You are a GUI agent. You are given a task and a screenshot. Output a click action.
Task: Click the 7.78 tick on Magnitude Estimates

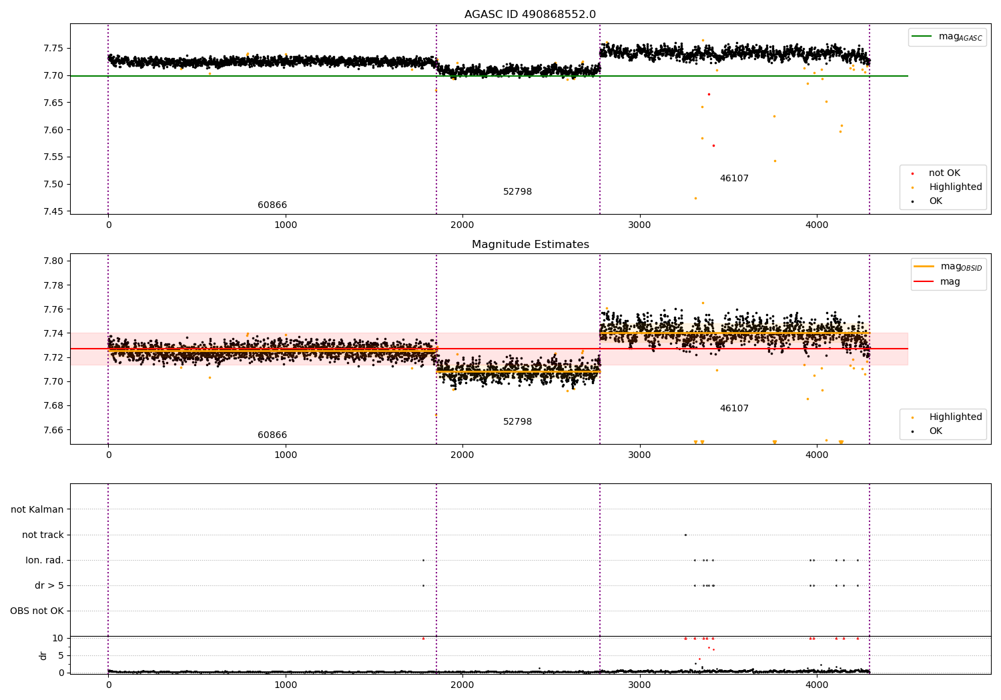(x=53, y=285)
